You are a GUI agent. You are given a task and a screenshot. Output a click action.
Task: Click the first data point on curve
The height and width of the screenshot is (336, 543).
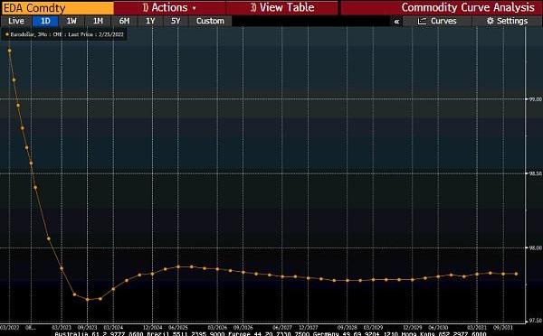coord(9,51)
